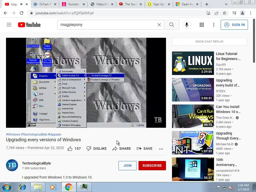Open the 'Upgrading Through Every…' video title

pyautogui.click(x=228, y=136)
